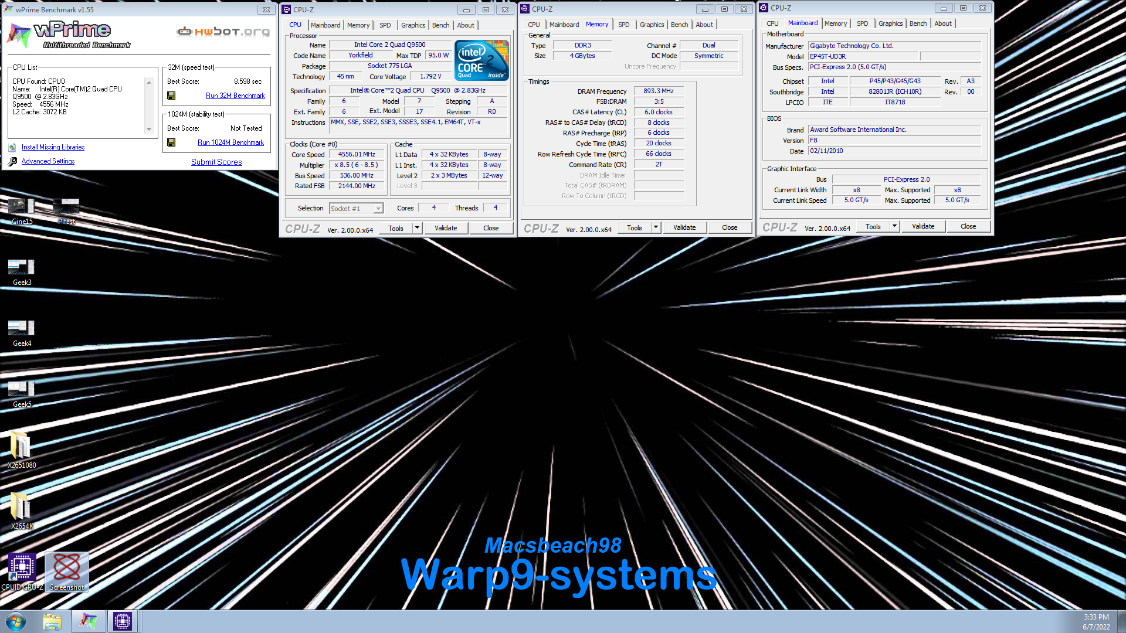1126x633 pixels.
Task: Open Graphics tab in Memory CPU-Z window
Action: coord(652,25)
